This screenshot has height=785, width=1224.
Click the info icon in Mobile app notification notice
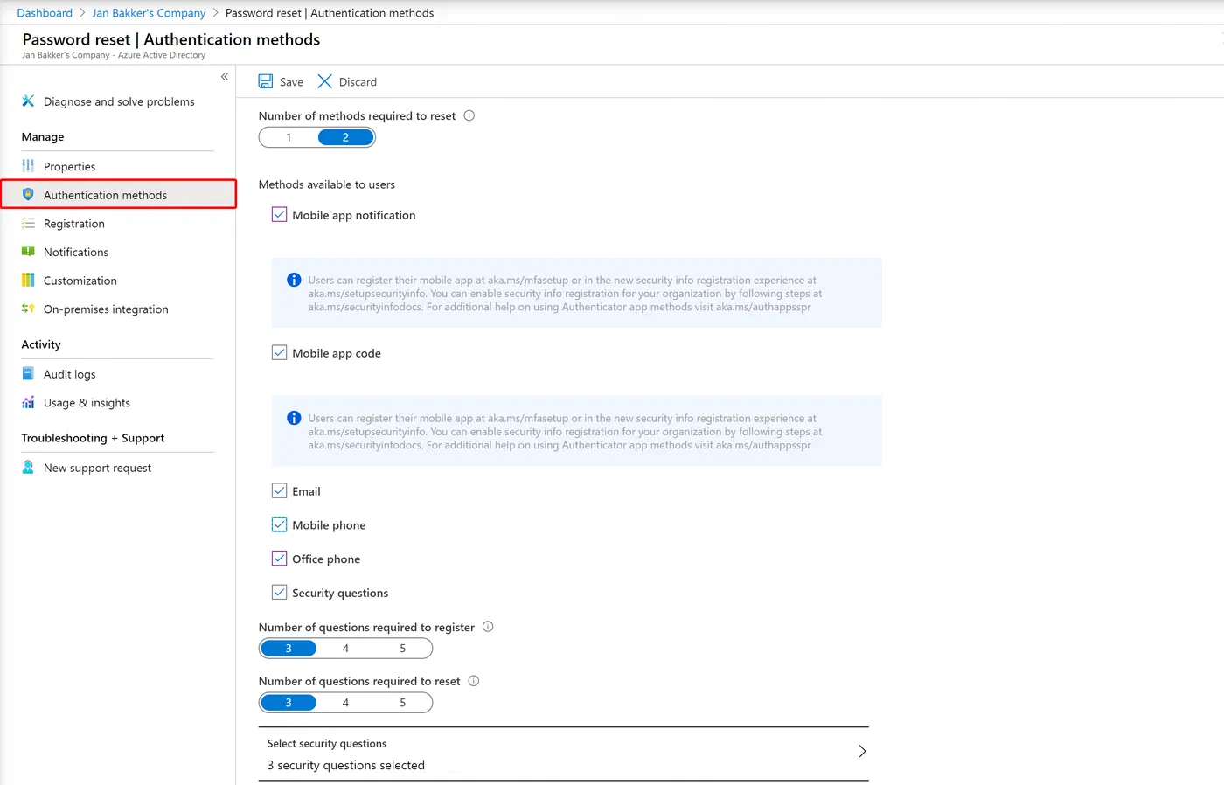click(294, 280)
